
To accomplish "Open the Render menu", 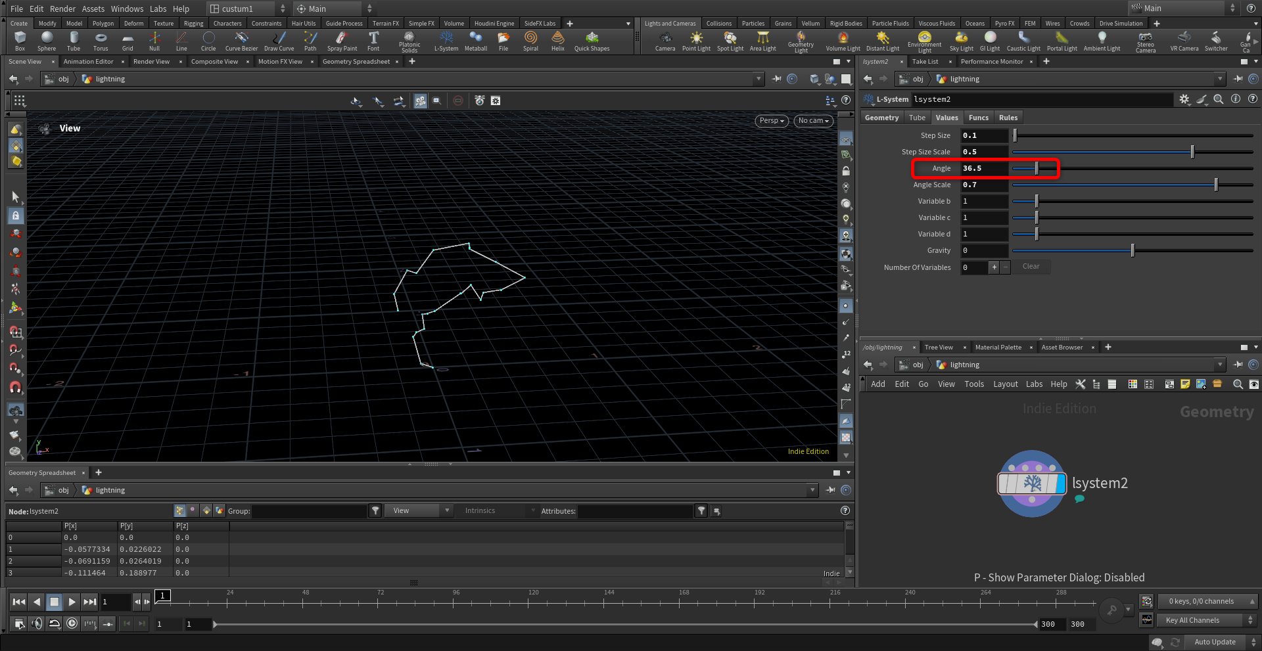I will coord(62,9).
